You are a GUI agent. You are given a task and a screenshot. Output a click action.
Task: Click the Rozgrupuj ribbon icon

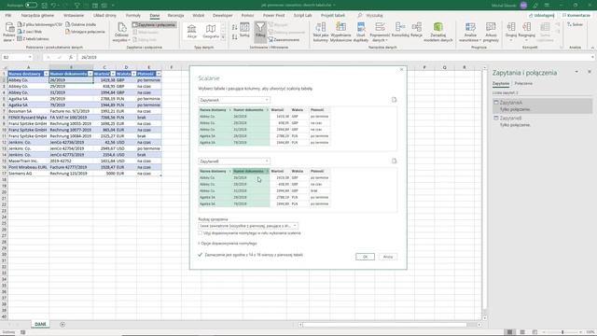tap(526, 31)
